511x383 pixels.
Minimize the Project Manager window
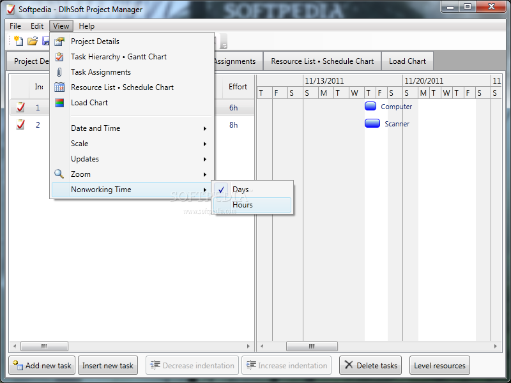click(451, 6)
